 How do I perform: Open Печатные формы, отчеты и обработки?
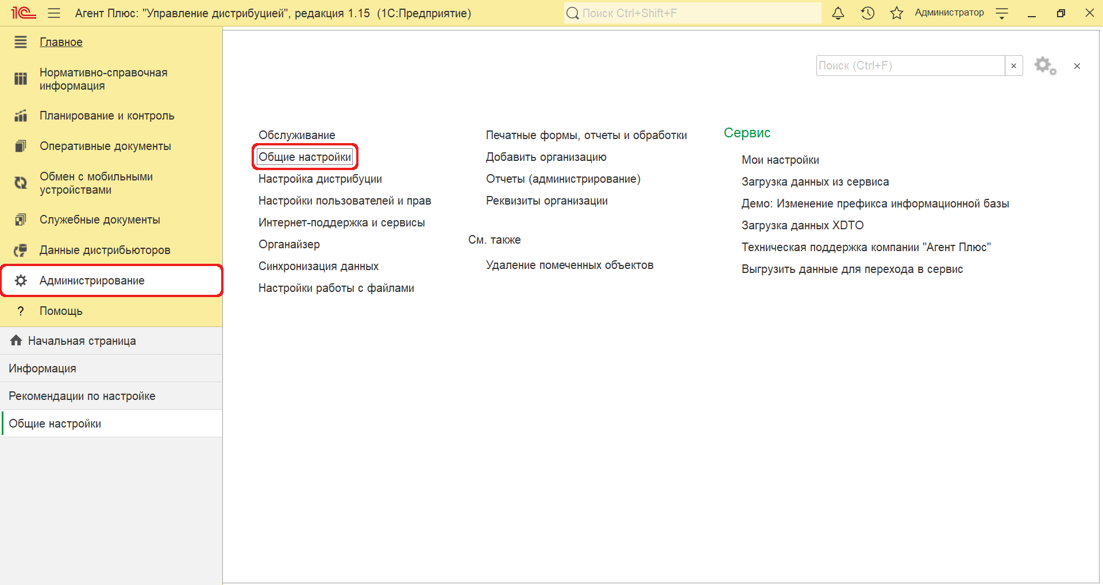point(587,135)
